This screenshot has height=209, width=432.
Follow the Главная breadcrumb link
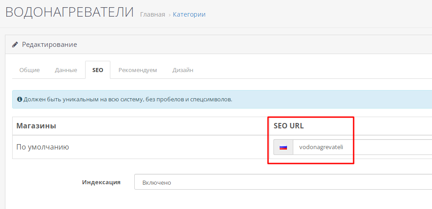pos(153,14)
